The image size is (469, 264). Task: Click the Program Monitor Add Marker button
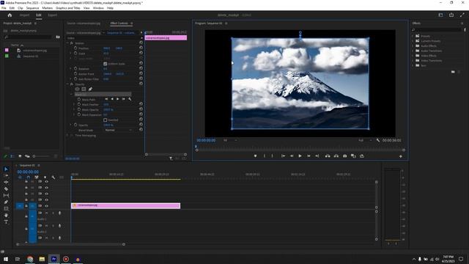click(x=255, y=156)
